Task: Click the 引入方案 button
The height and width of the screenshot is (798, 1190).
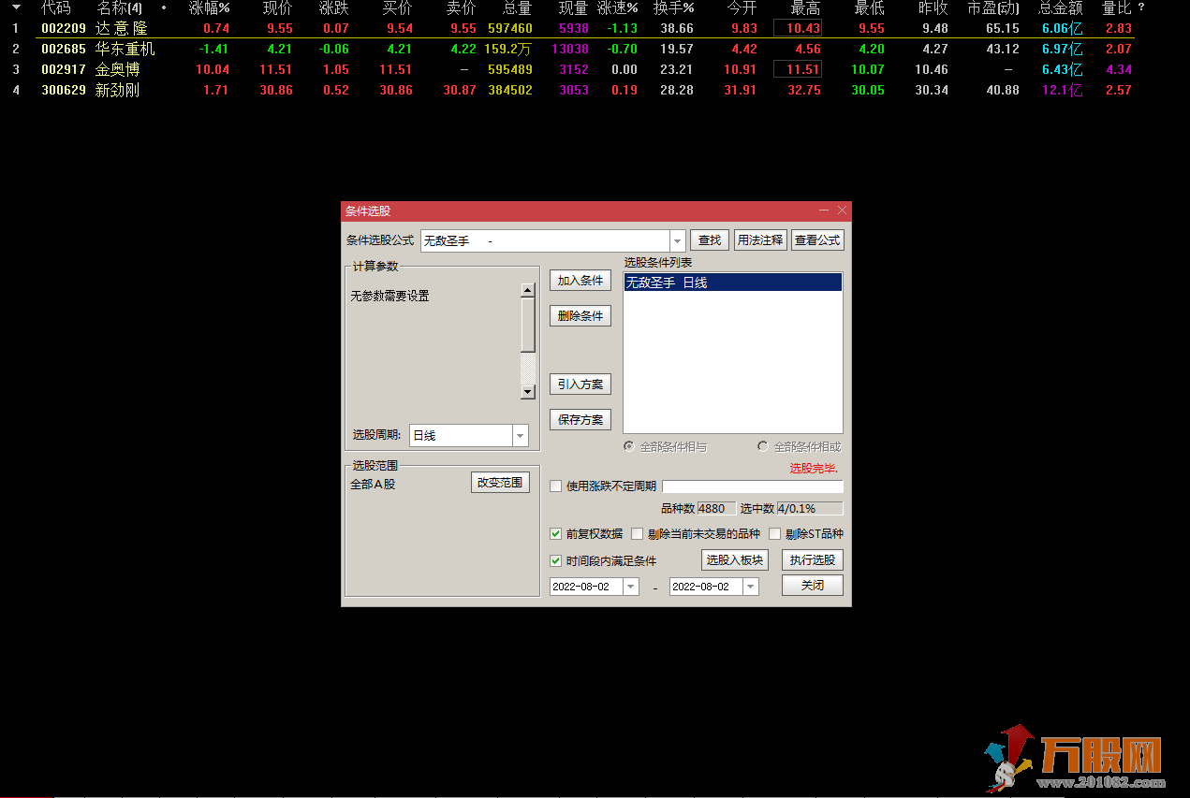Action: [x=580, y=384]
